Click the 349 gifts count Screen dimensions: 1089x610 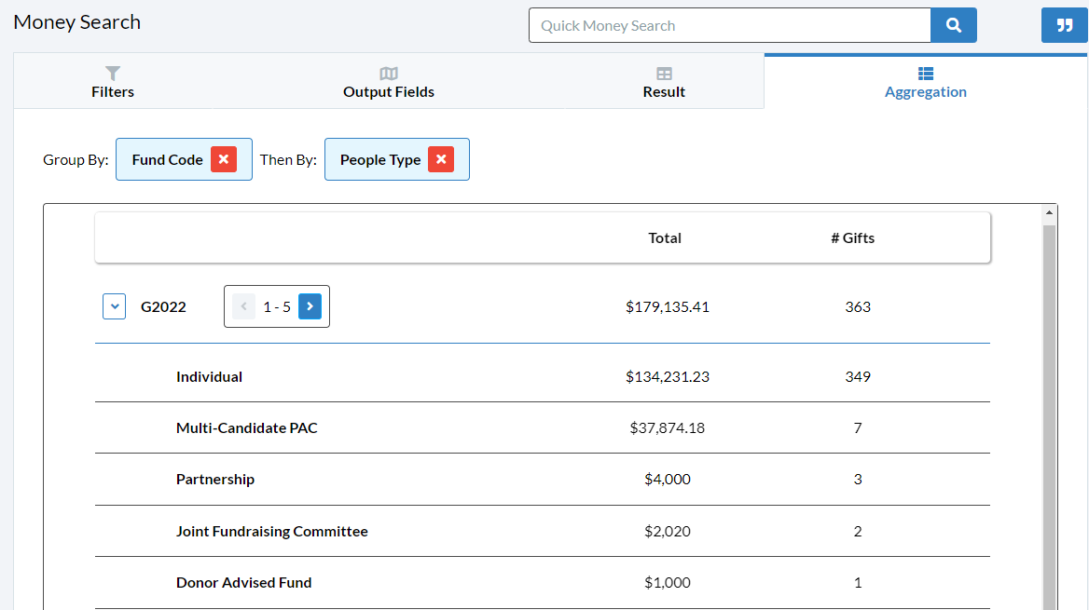tap(858, 377)
